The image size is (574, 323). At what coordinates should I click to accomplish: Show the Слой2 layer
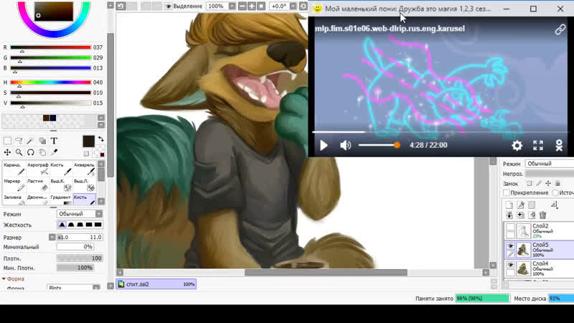(510, 227)
